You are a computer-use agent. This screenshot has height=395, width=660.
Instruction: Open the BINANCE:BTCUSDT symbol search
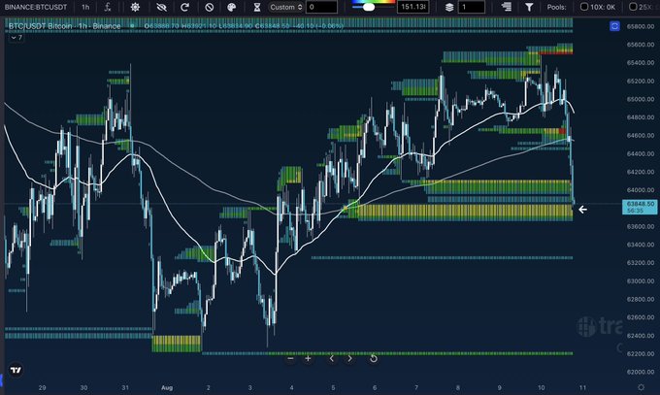[36, 7]
